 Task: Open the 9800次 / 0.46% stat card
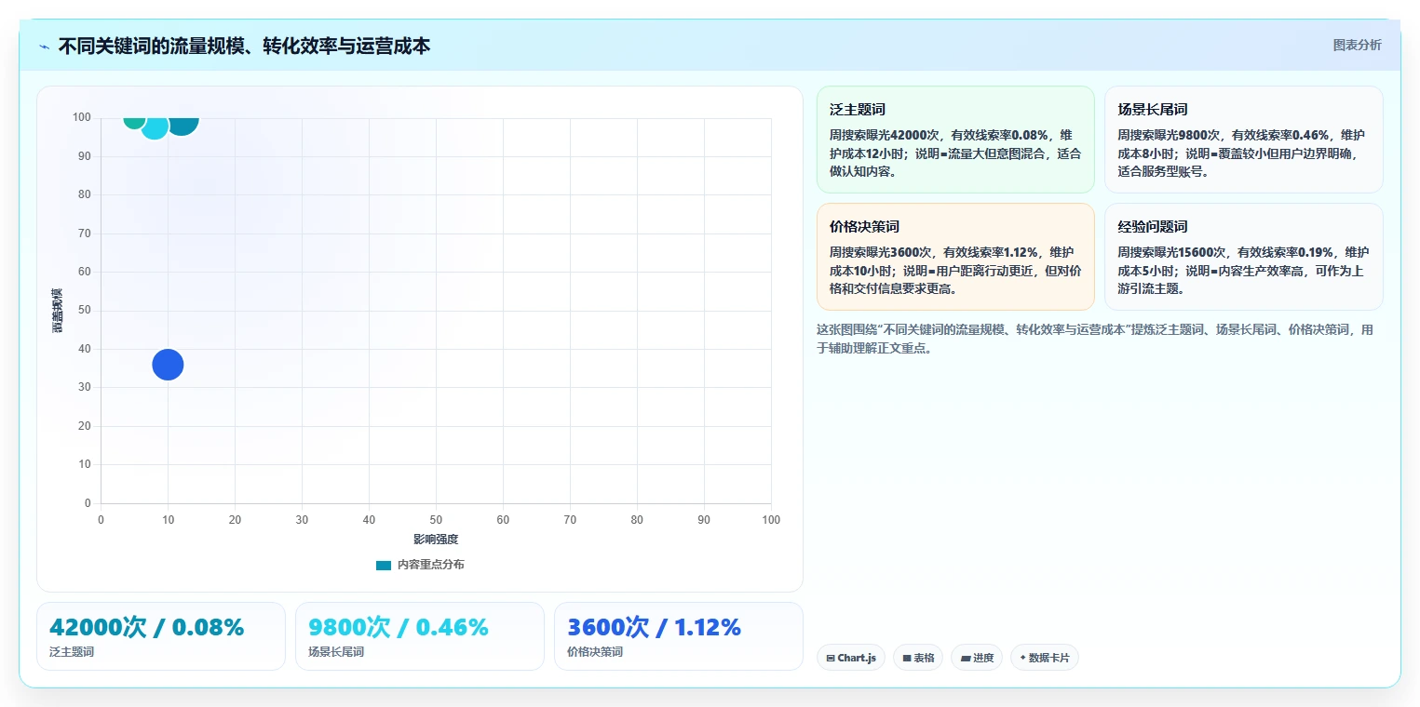coord(420,636)
